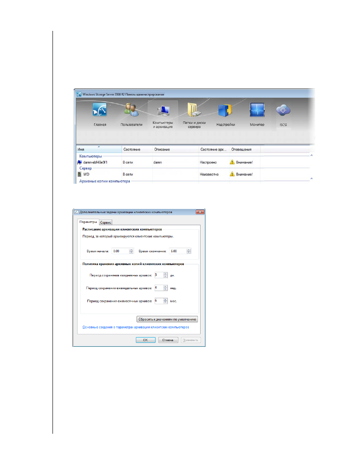Click the Настроено backup status cell

pyautogui.click(x=208, y=162)
